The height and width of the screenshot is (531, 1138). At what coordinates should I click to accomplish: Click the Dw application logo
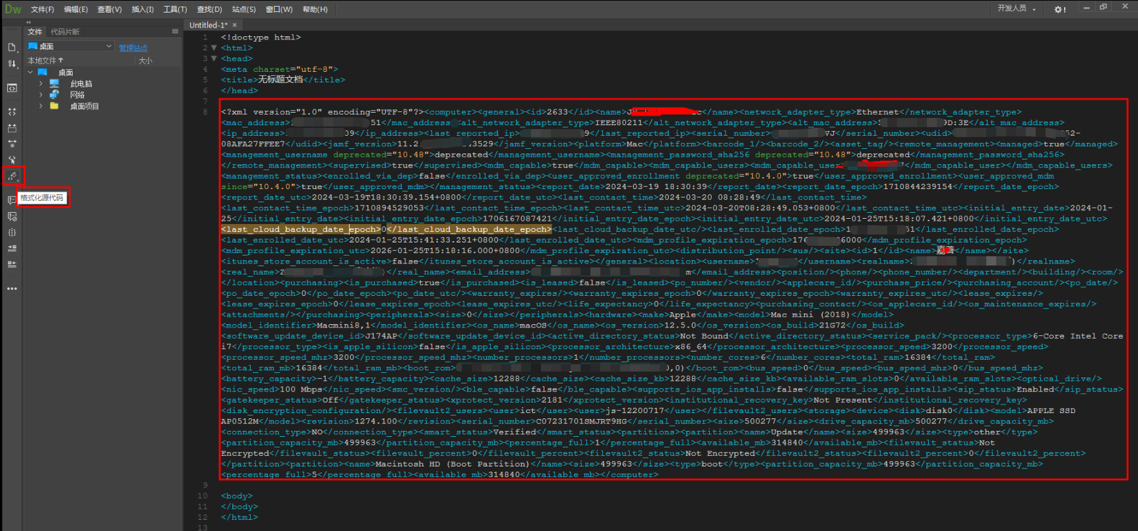(x=13, y=9)
